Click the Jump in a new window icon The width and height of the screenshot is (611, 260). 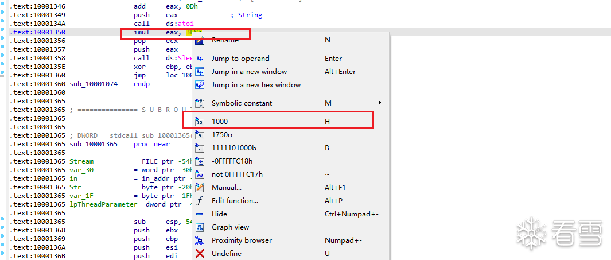[x=200, y=72]
